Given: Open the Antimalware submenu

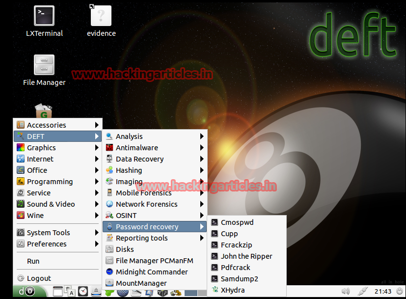Looking at the screenshot, I should click(155, 148).
